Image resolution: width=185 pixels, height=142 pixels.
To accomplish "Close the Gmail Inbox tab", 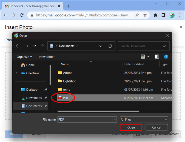I will 59,6.
